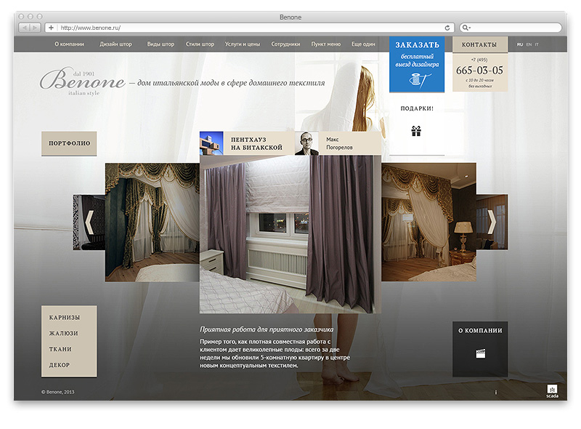Open the Еще один menu item
Viewport: 581px width, 429px height.
363,44
